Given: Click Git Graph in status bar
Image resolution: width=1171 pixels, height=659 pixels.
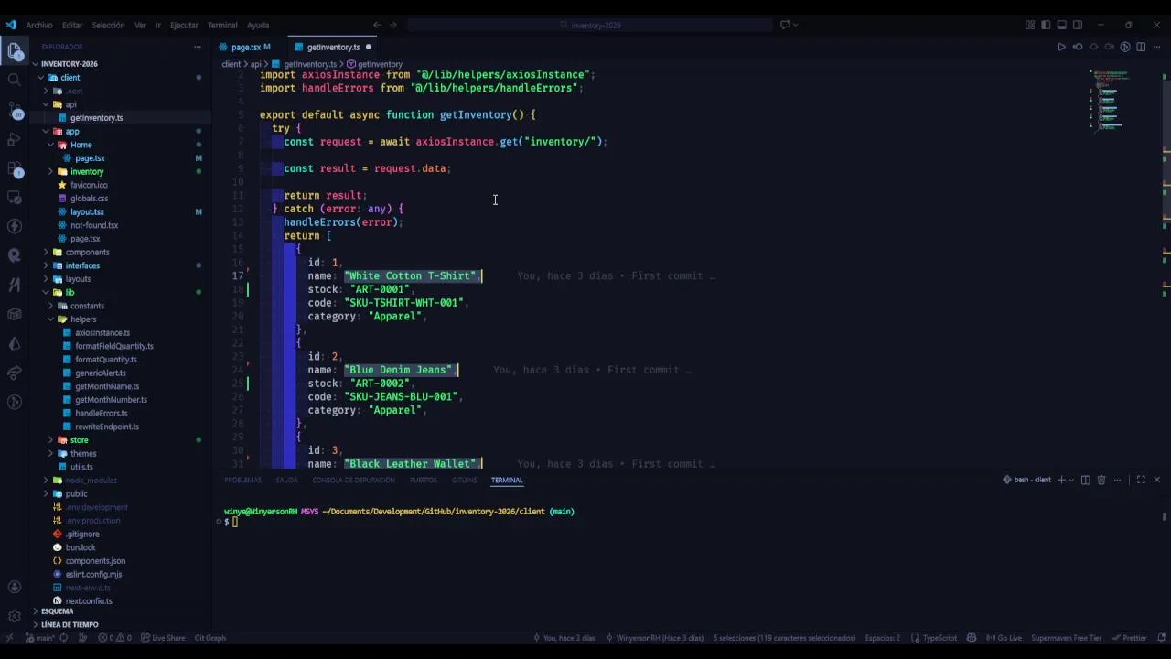Looking at the screenshot, I should click(210, 638).
